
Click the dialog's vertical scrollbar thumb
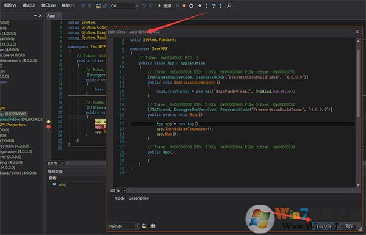click(358, 83)
